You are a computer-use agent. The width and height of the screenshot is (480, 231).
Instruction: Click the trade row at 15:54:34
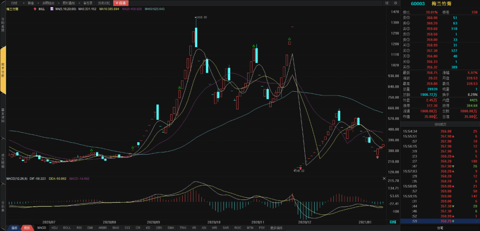440,131
